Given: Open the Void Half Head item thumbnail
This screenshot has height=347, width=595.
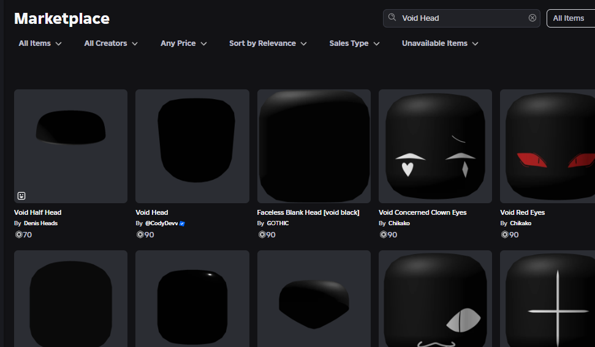Looking at the screenshot, I should coord(70,146).
